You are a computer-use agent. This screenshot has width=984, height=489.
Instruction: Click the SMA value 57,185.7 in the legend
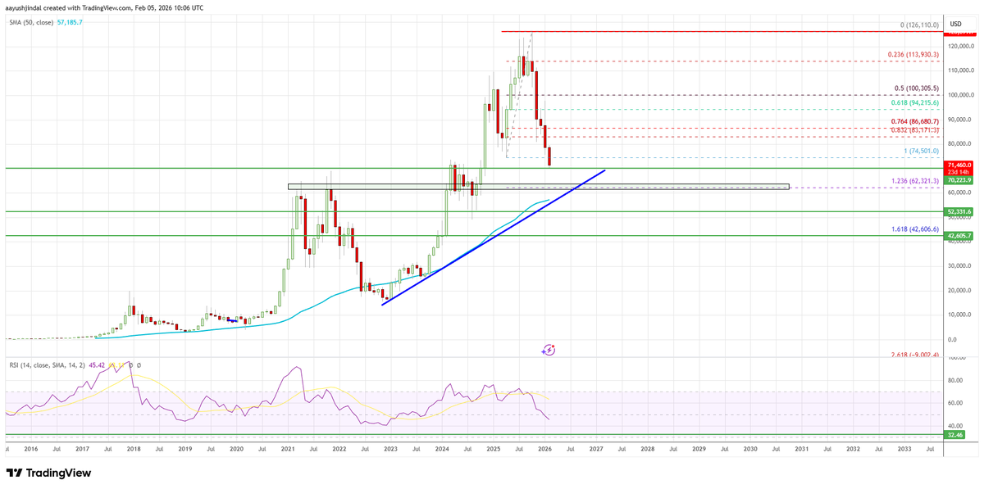click(71, 22)
